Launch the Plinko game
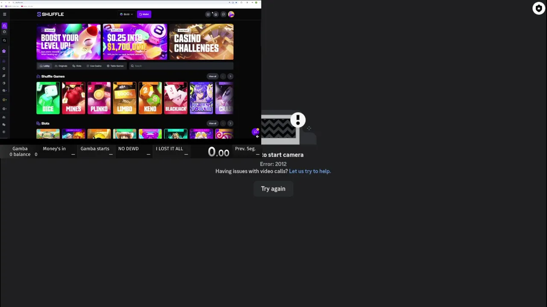 99,98
